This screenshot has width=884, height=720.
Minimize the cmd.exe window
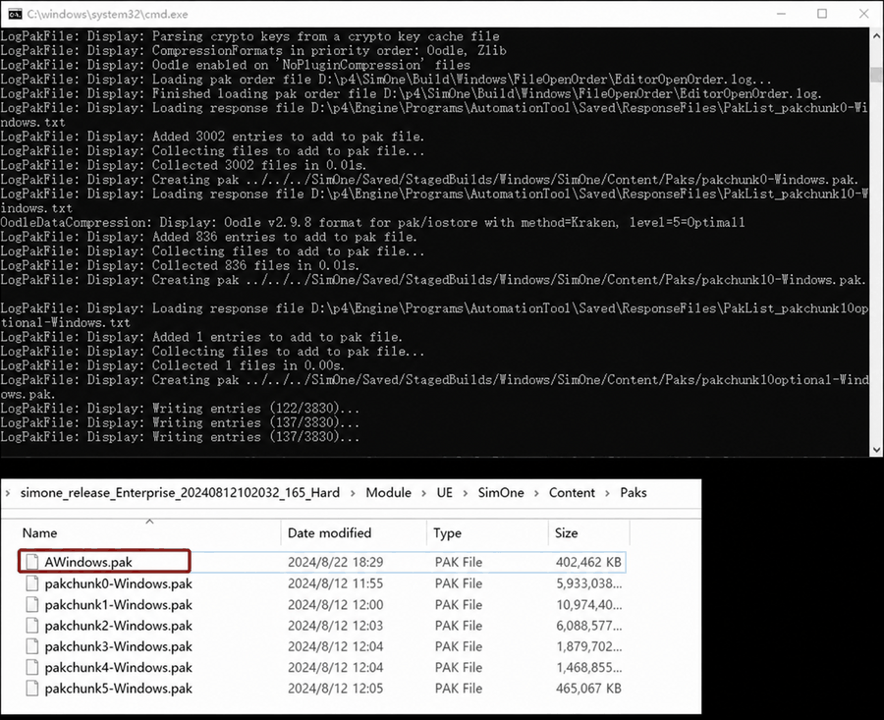(x=781, y=14)
